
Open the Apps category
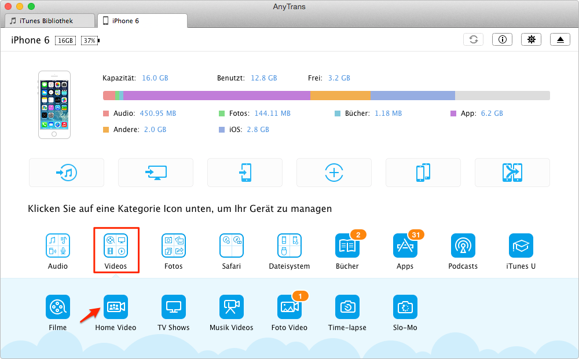coord(405,246)
